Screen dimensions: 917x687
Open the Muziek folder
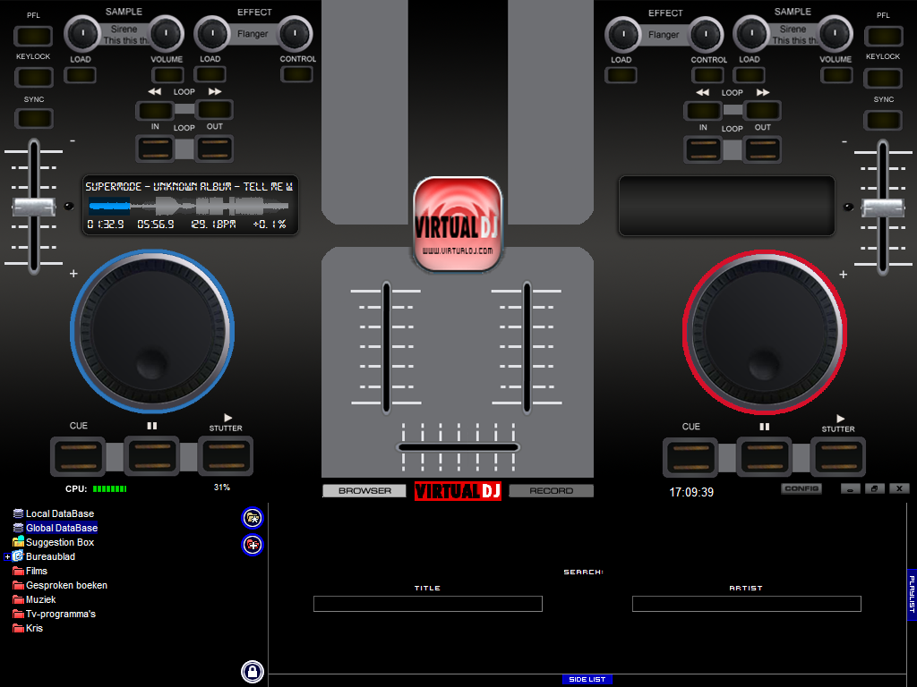pos(40,599)
